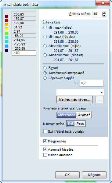Click the dark navy color swatch
Image resolution: width=112 pixels, height=183 pixels.
[7, 50]
